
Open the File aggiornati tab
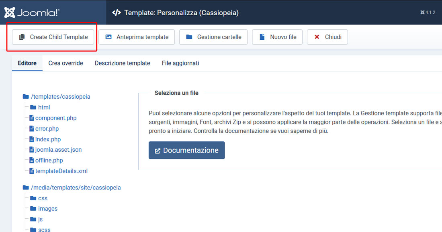click(180, 63)
